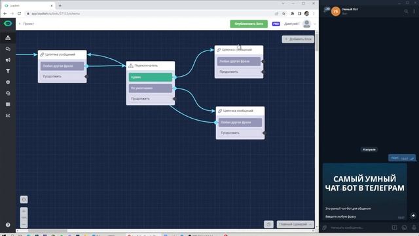Click the Умный бот chat title in Telegram
Screen dimensions: 419x236
[350, 9]
